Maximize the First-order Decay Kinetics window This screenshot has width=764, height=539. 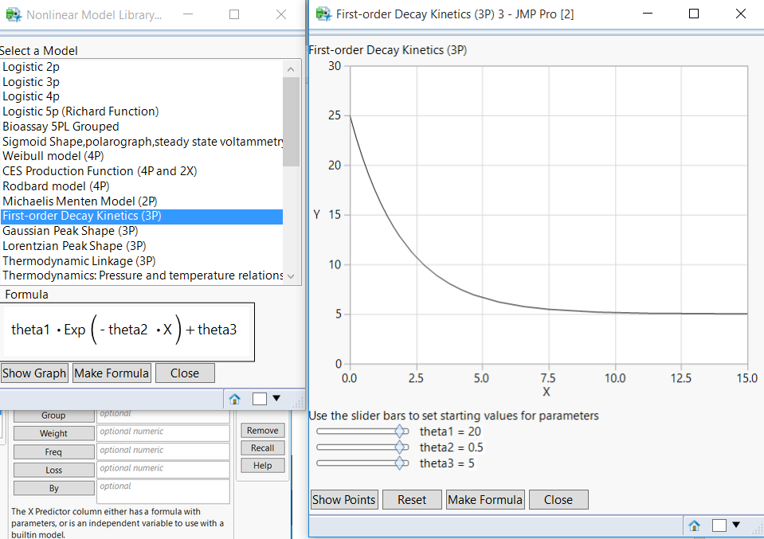[x=694, y=14]
